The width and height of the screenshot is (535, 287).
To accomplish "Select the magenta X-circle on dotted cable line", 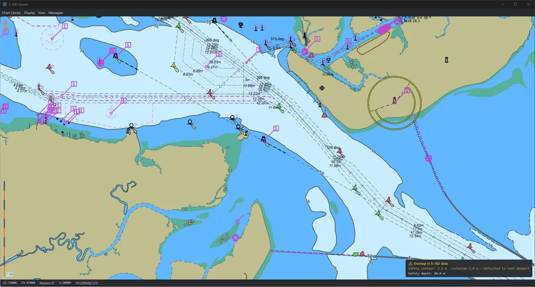I will coord(429,158).
